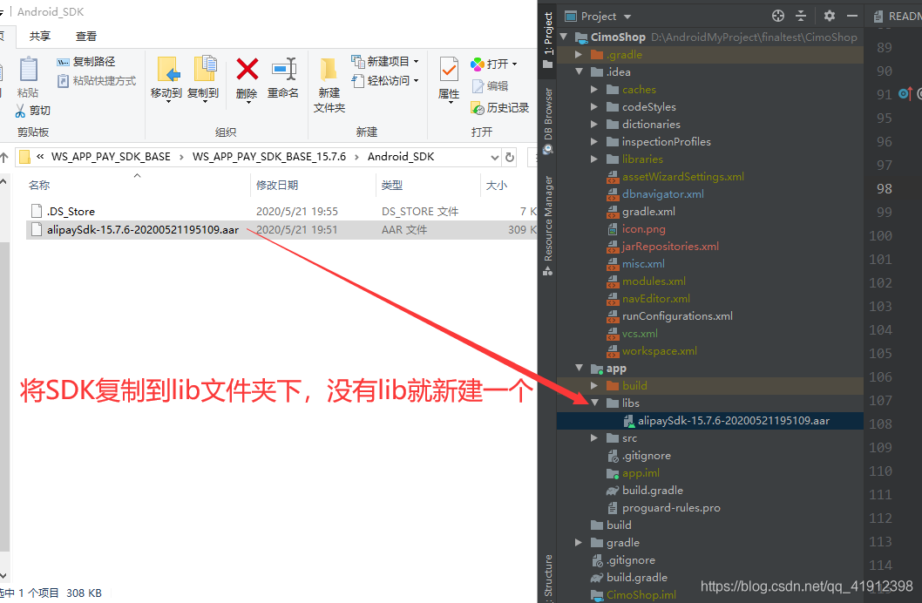
Task: Switch to the Share ribbon tab
Action: 40,36
